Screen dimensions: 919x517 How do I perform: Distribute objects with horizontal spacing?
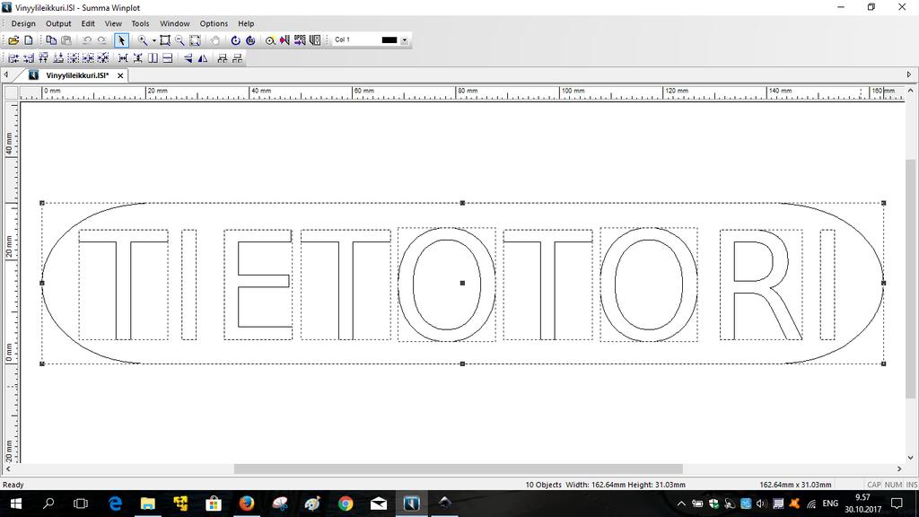pyautogui.click(x=123, y=58)
